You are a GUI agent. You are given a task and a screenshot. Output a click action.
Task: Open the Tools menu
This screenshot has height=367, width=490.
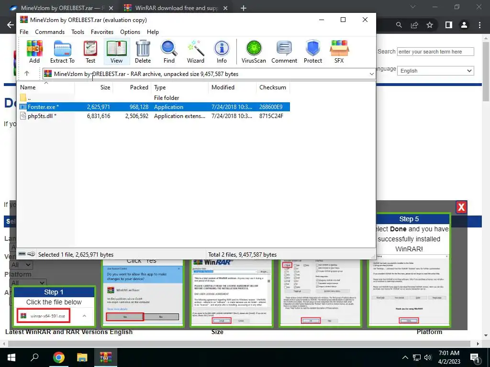(78, 32)
